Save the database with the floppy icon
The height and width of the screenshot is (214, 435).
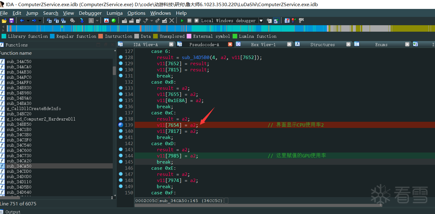point(11,21)
